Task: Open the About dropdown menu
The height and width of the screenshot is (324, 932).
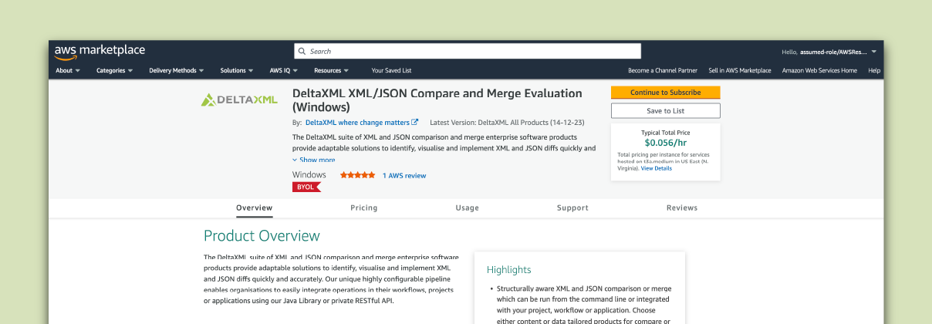Action: [68, 70]
